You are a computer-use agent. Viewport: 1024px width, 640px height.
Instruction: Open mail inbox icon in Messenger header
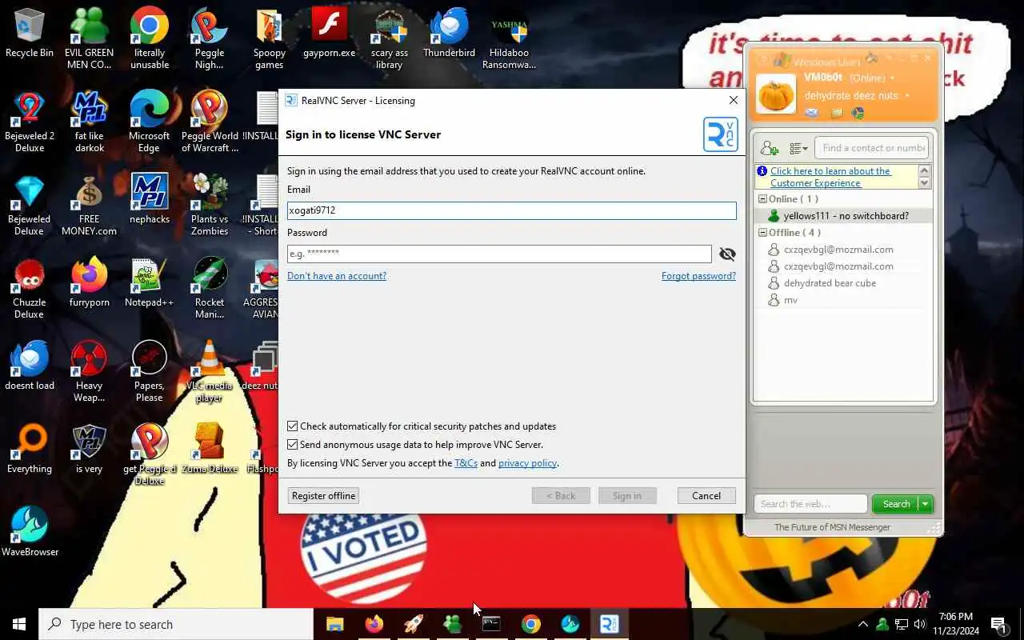(811, 113)
